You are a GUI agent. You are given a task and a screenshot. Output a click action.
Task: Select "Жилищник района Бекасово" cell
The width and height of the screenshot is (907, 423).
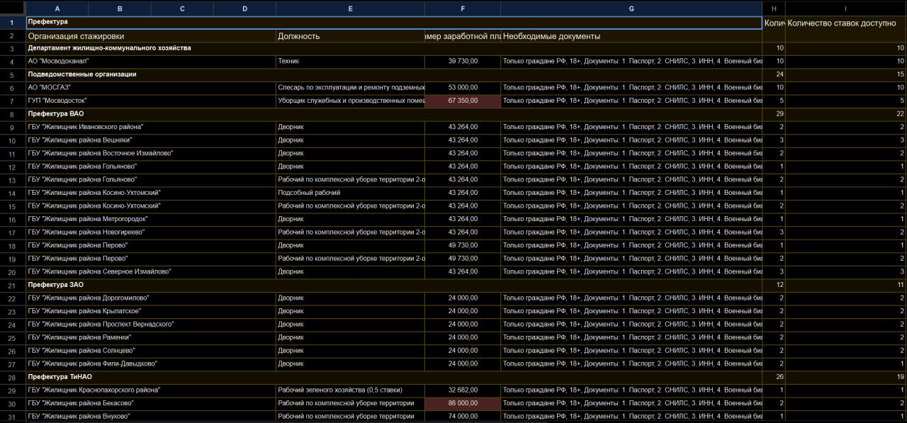(x=151, y=403)
